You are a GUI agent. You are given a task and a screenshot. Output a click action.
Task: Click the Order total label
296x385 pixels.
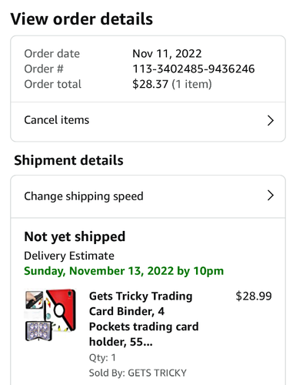[52, 84]
